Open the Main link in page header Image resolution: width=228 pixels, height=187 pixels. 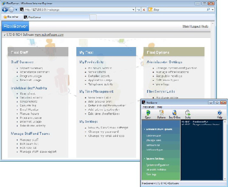click(186, 26)
